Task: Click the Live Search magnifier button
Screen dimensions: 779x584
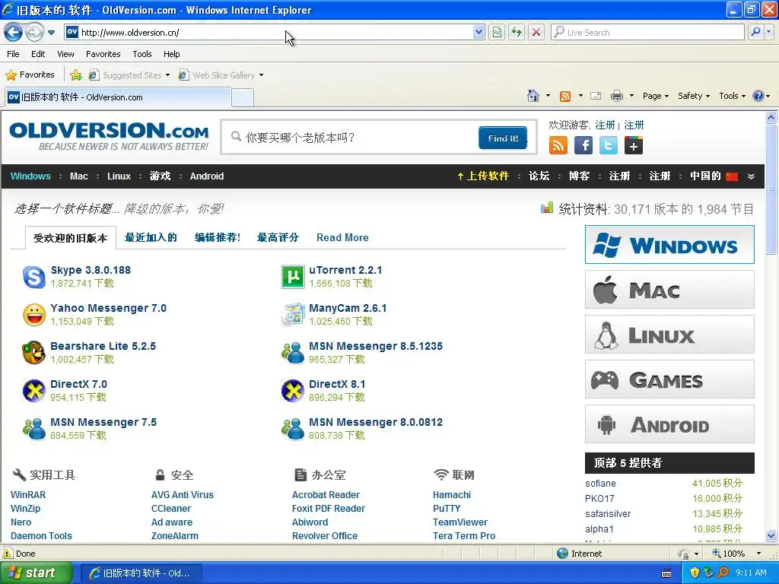Action: pos(755,32)
